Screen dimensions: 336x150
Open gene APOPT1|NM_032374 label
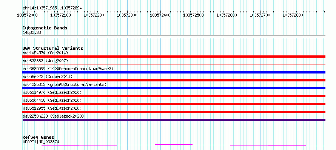pos(41,142)
